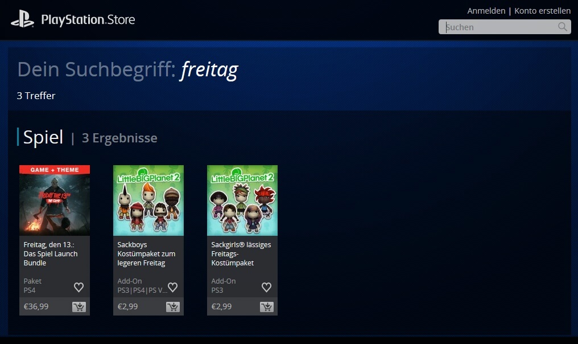The width and height of the screenshot is (578, 344).
Task: Click the search magnifier icon
Action: pyautogui.click(x=563, y=27)
